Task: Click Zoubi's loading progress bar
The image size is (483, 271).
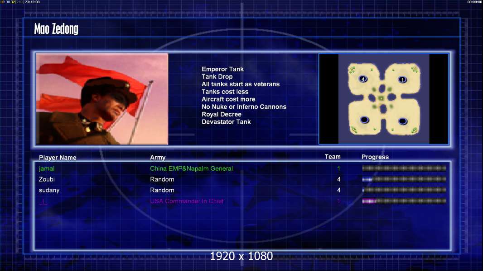Action: pos(404,179)
